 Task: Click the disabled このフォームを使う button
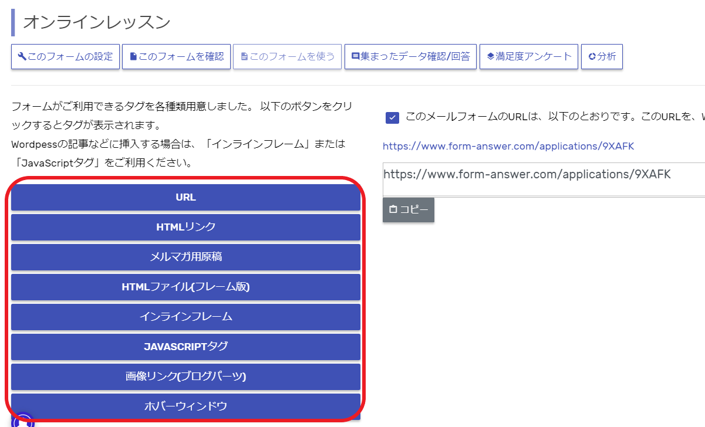tap(287, 56)
